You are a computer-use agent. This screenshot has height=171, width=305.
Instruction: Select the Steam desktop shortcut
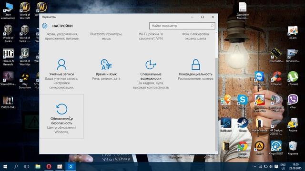click(x=243, y=124)
